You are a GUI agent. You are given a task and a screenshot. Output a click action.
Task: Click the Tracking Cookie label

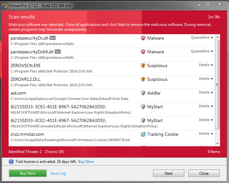[x=163, y=134]
